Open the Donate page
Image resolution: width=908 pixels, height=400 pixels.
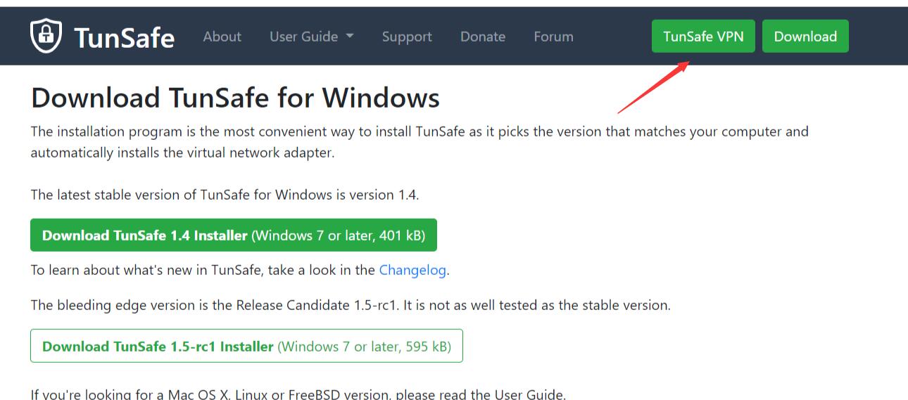483,37
